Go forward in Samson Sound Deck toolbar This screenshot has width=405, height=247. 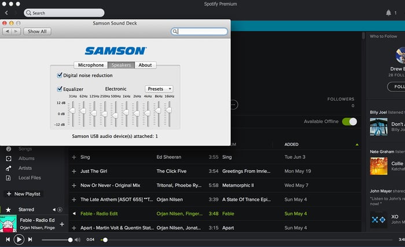pyautogui.click(x=16, y=31)
